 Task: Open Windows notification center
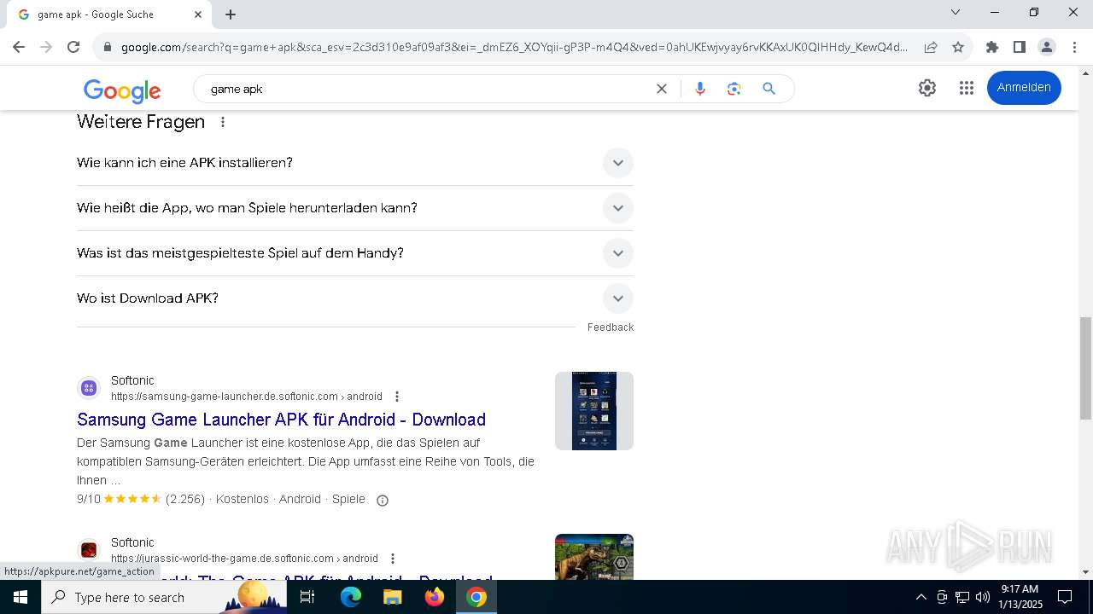pos(1065,597)
